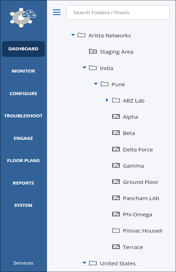Click the folder icon next to Pune
The width and height of the screenshot is (176, 272).
point(105,84)
